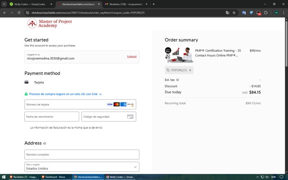Click the Master of Project Academy logo

[49, 23]
